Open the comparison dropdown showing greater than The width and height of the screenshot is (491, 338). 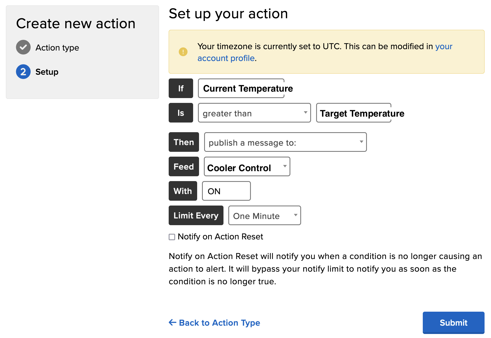[x=254, y=113]
